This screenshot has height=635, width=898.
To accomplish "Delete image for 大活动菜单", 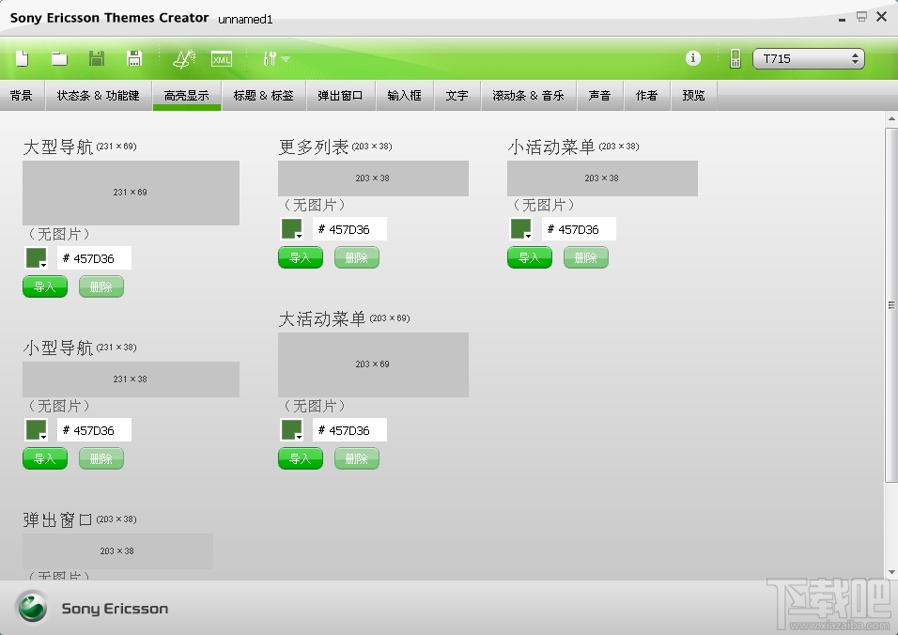I will 357,458.
